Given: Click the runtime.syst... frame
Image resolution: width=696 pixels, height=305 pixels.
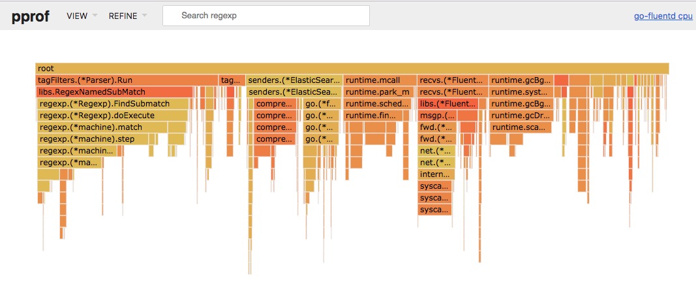Looking at the screenshot, I should point(521,92).
